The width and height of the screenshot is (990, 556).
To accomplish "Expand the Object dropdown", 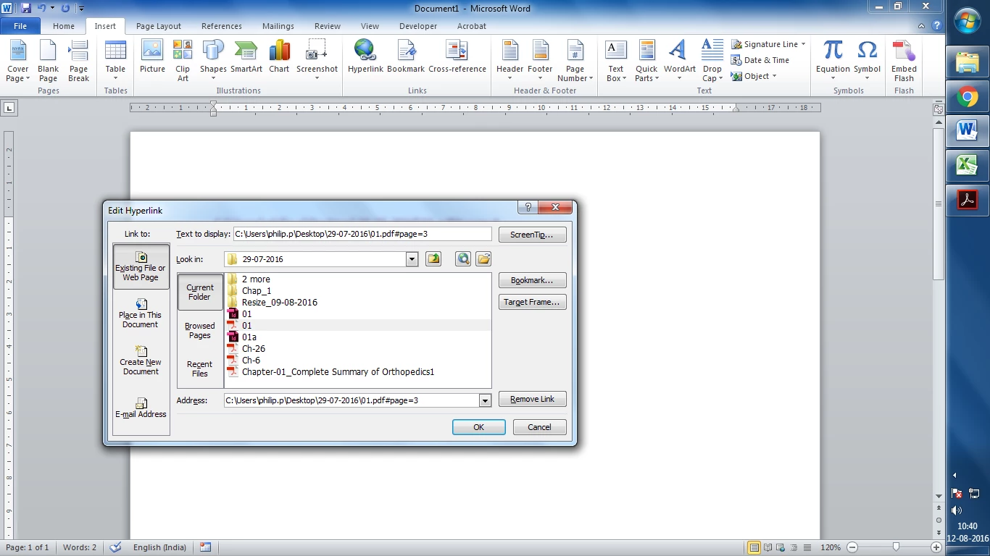I will pos(774,76).
